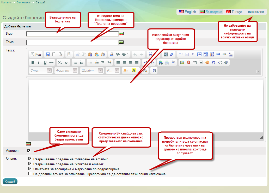269x193 pixels.
Task: Insert special character with the Omega icon
Action: tap(213, 62)
